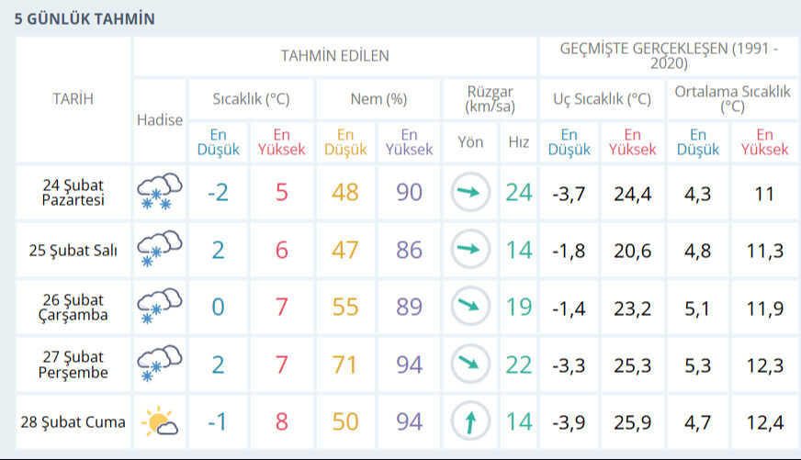This screenshot has height=460, width=801.
Task: Click the lowest humidity value '47'
Action: [x=345, y=250]
